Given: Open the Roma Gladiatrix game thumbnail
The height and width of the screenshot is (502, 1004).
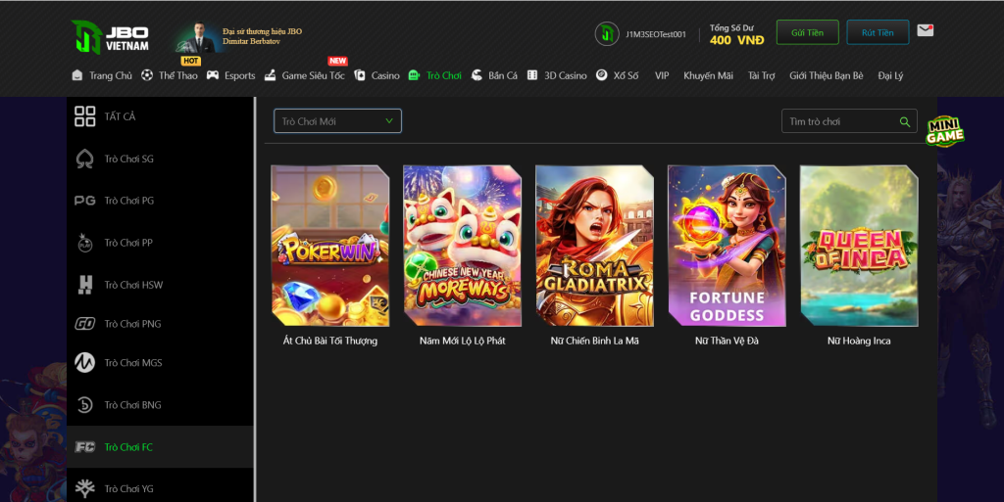Looking at the screenshot, I should 594,246.
